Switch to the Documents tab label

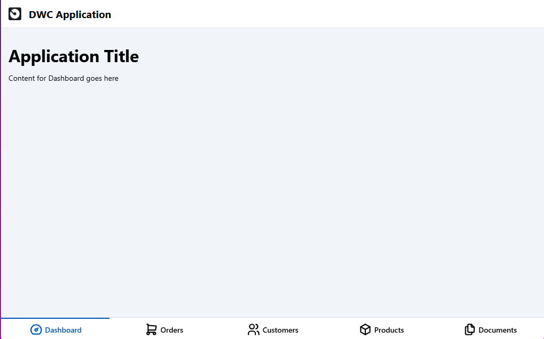[498, 330]
